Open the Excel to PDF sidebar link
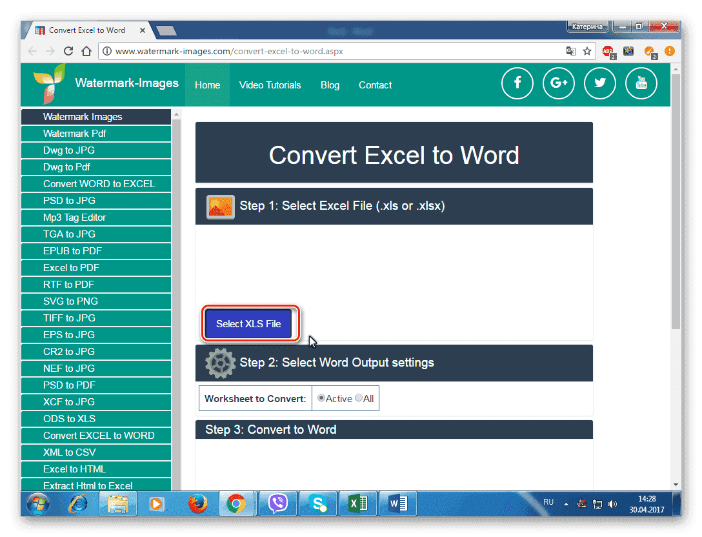Viewport: 702px width, 537px height. coord(71,268)
